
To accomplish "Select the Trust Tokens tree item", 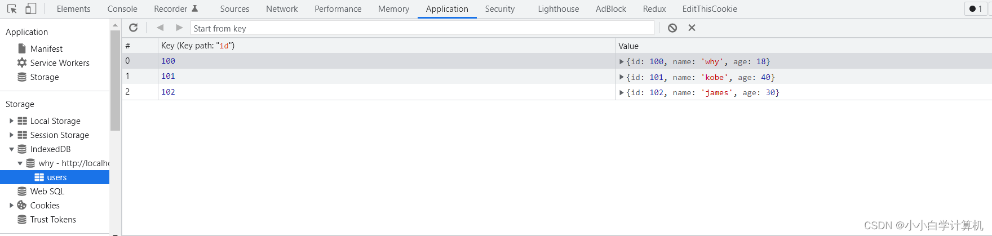I will [x=53, y=220].
